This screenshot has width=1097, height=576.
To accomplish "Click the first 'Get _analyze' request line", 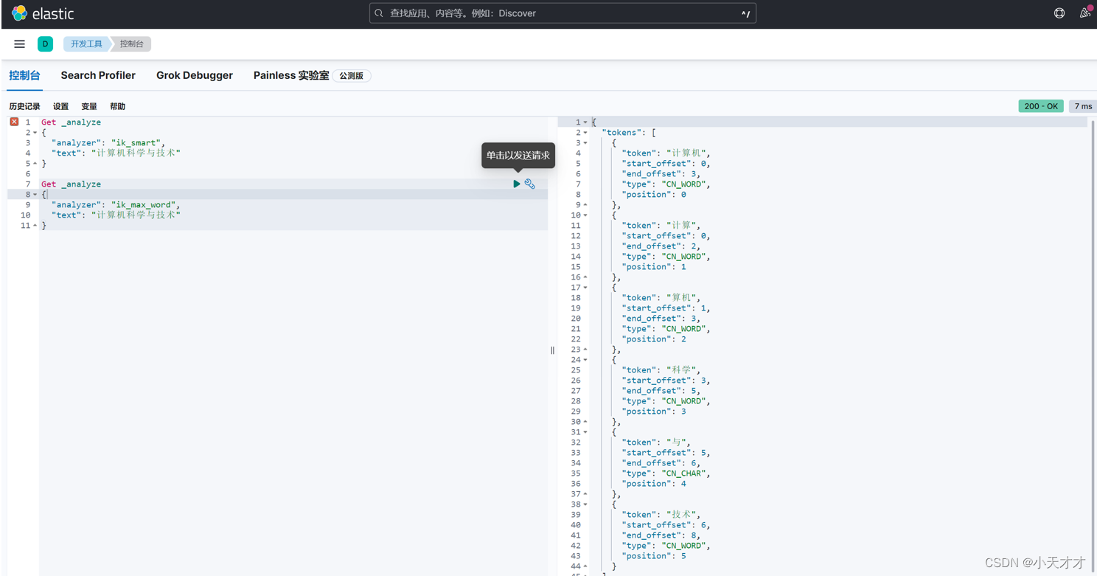I will 71,122.
